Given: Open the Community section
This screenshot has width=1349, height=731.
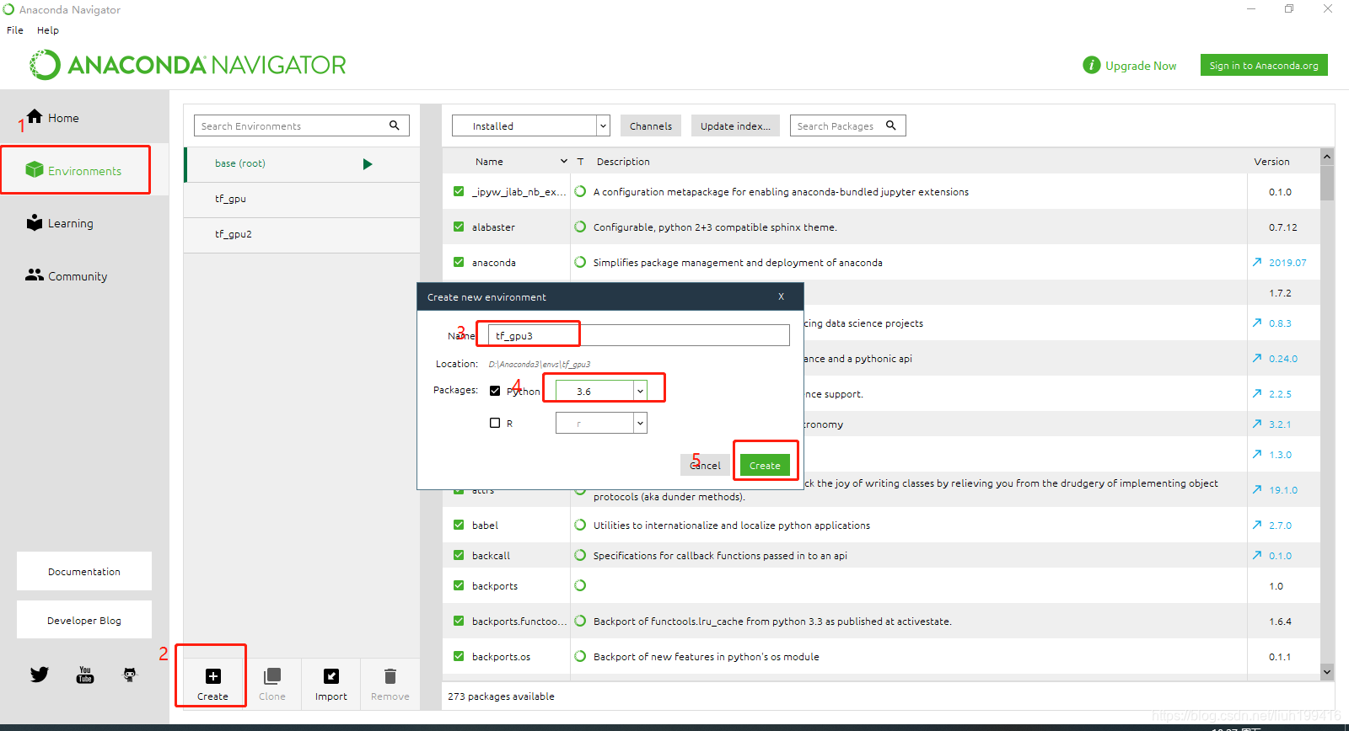Looking at the screenshot, I should [x=67, y=275].
